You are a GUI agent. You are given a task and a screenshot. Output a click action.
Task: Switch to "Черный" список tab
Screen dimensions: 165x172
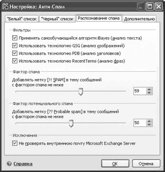57,19
